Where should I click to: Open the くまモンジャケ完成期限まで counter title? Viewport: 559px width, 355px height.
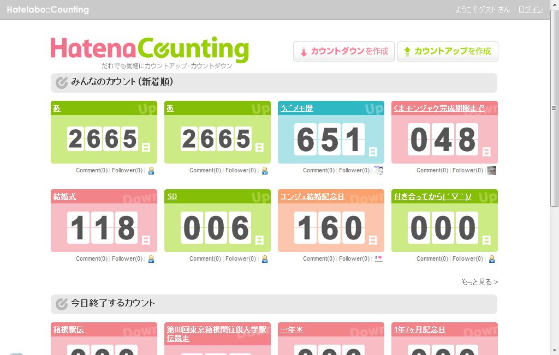point(439,108)
